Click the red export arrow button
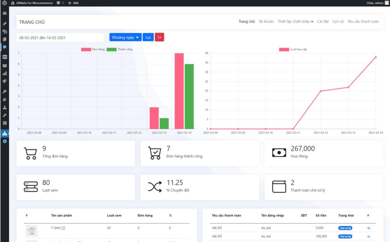 click(x=159, y=37)
